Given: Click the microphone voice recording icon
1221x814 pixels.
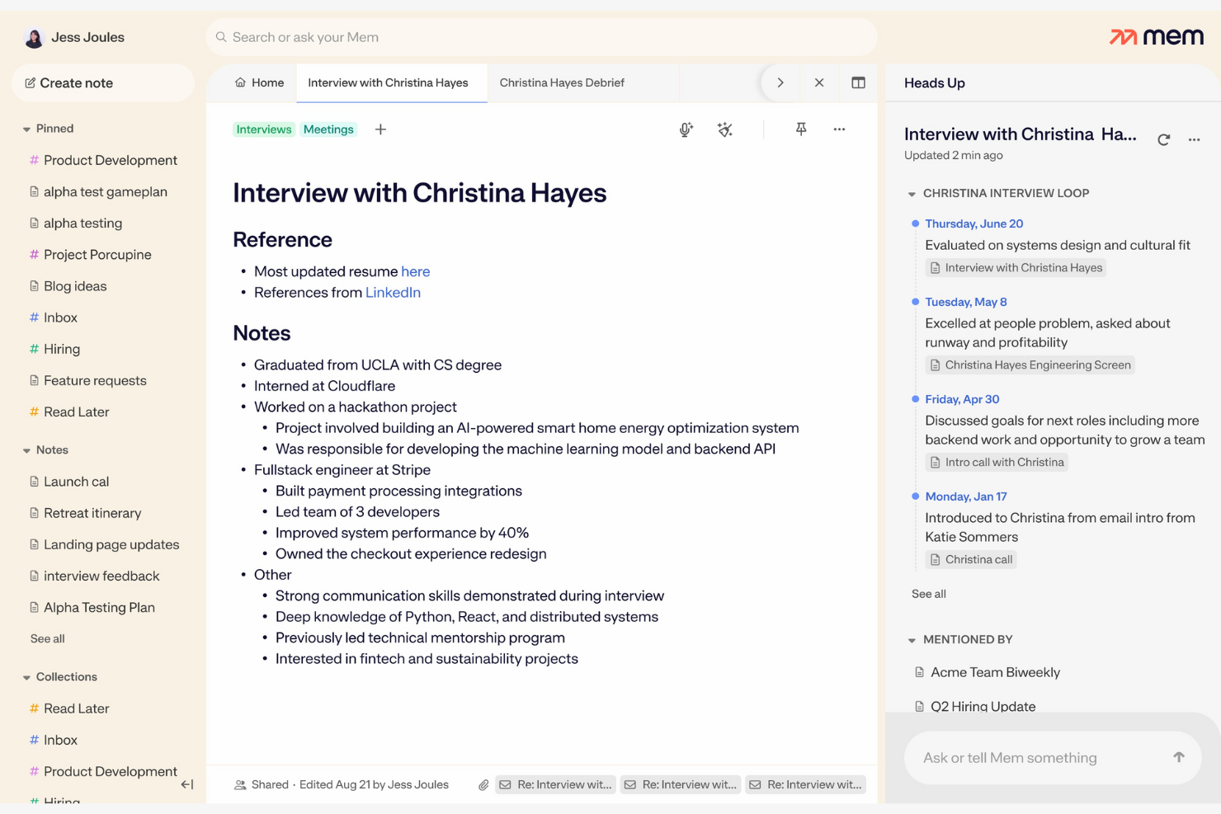Looking at the screenshot, I should click(686, 129).
